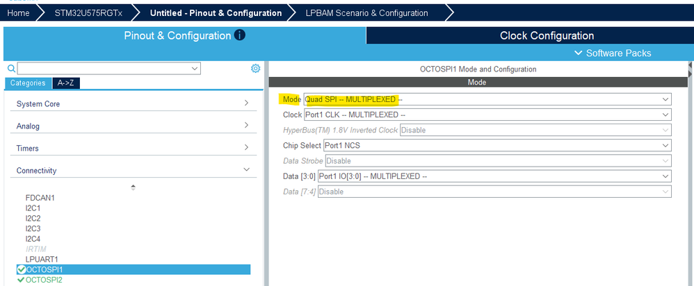The width and height of the screenshot is (694, 286).
Task: Expand the System Core category
Action: (x=134, y=103)
